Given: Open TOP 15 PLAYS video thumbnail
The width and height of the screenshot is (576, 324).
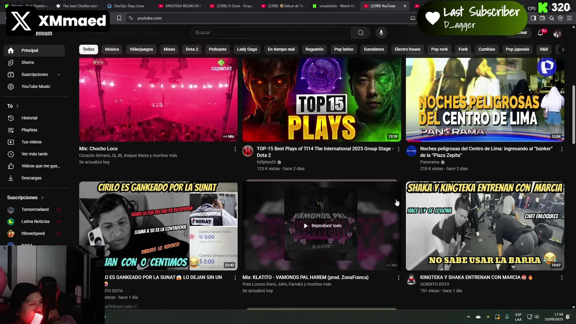Looking at the screenshot, I should [x=322, y=99].
